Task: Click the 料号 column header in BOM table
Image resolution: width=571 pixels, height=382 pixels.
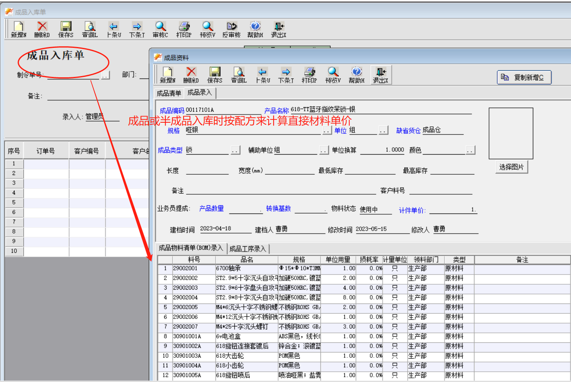Action: (194, 259)
